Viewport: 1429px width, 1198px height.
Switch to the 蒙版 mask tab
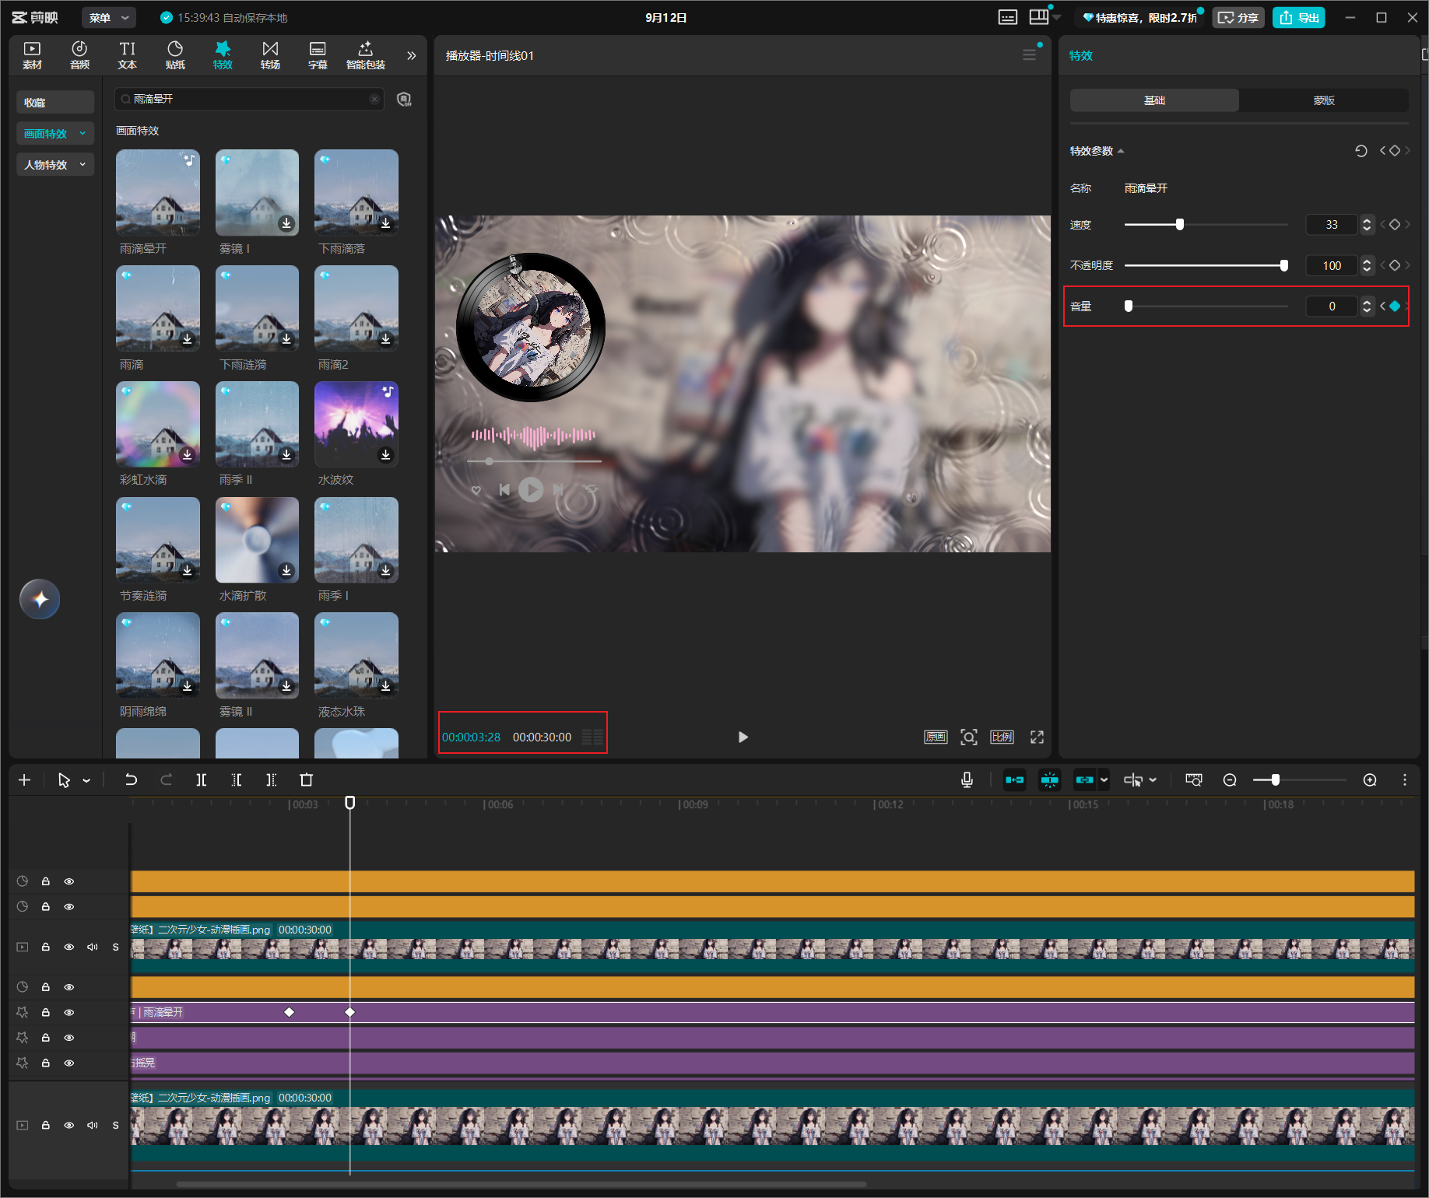tap(1324, 100)
